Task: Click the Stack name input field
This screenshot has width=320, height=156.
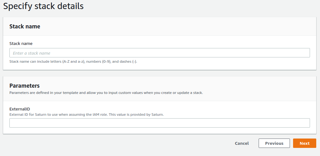Action: pyautogui.click(x=160, y=53)
